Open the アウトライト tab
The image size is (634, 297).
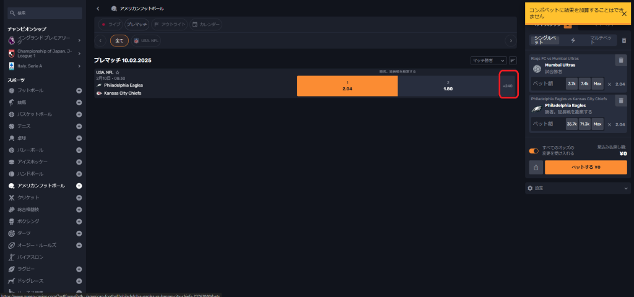tap(170, 25)
